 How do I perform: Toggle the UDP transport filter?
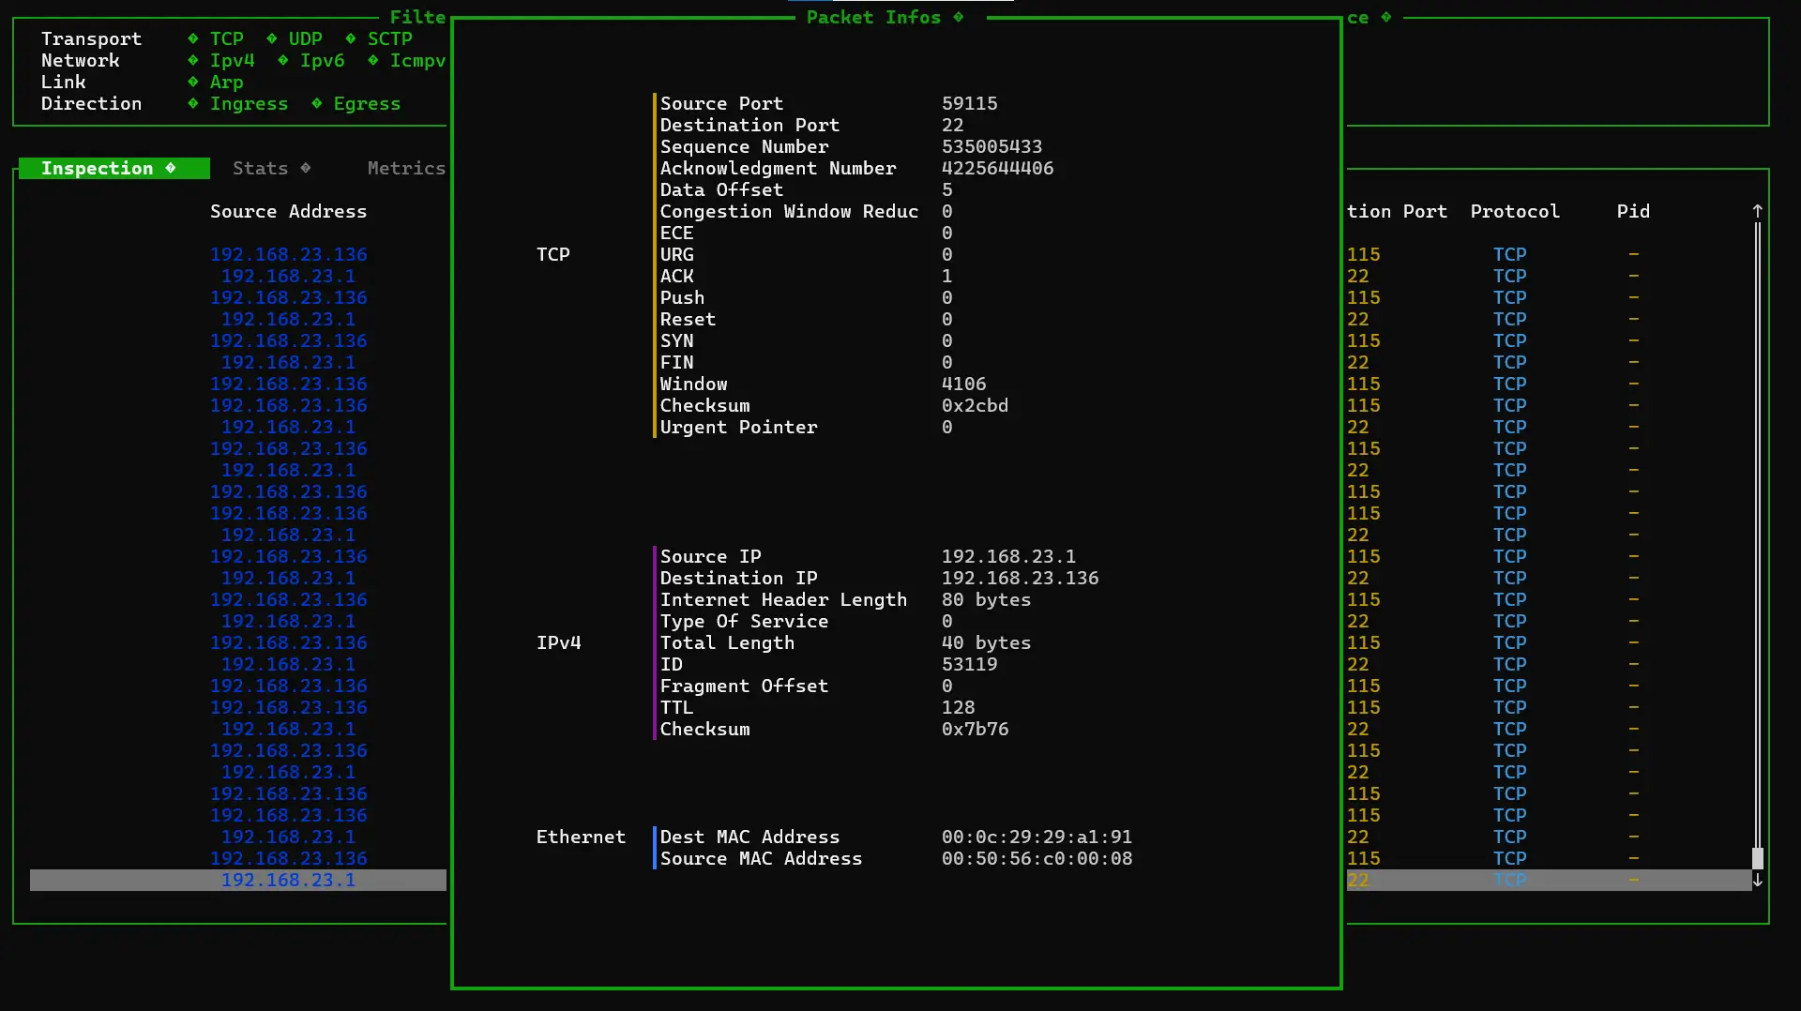click(x=305, y=38)
